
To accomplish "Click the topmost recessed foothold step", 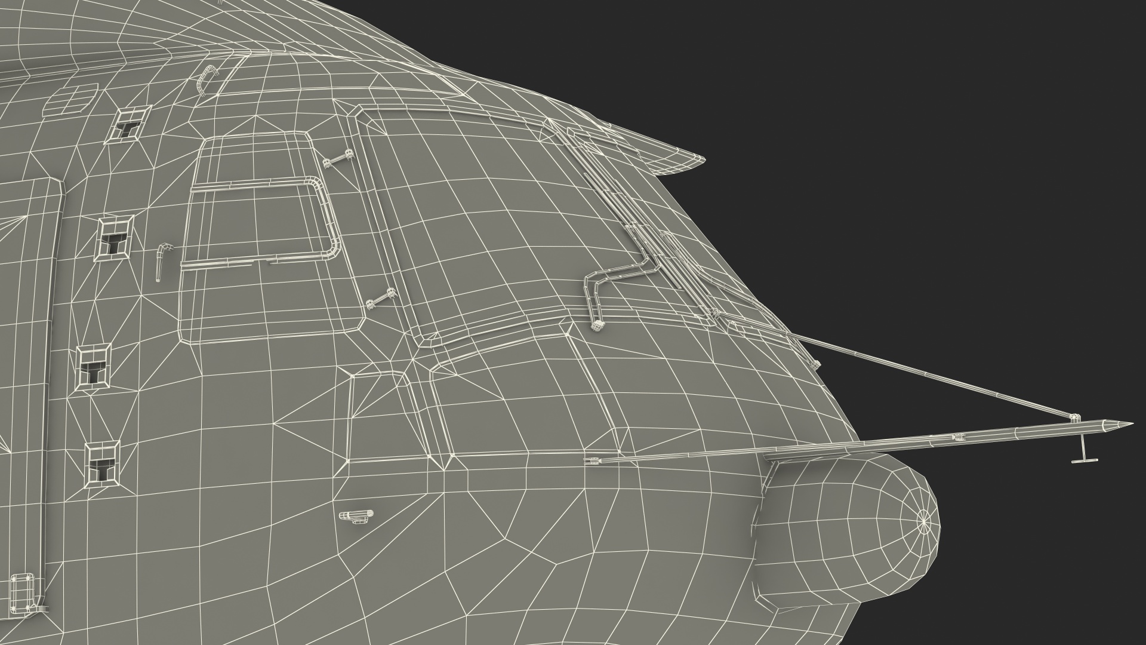I will coord(129,124).
